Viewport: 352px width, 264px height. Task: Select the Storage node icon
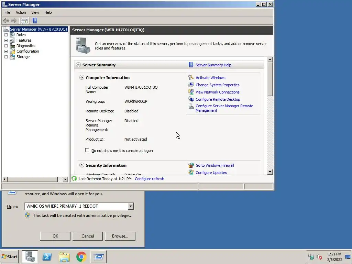pyautogui.click(x=12, y=57)
